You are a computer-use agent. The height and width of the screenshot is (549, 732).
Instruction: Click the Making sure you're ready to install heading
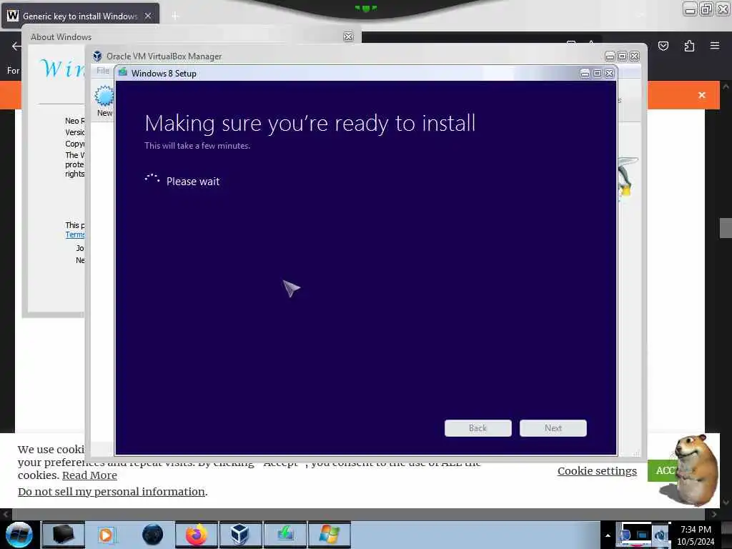pos(310,123)
